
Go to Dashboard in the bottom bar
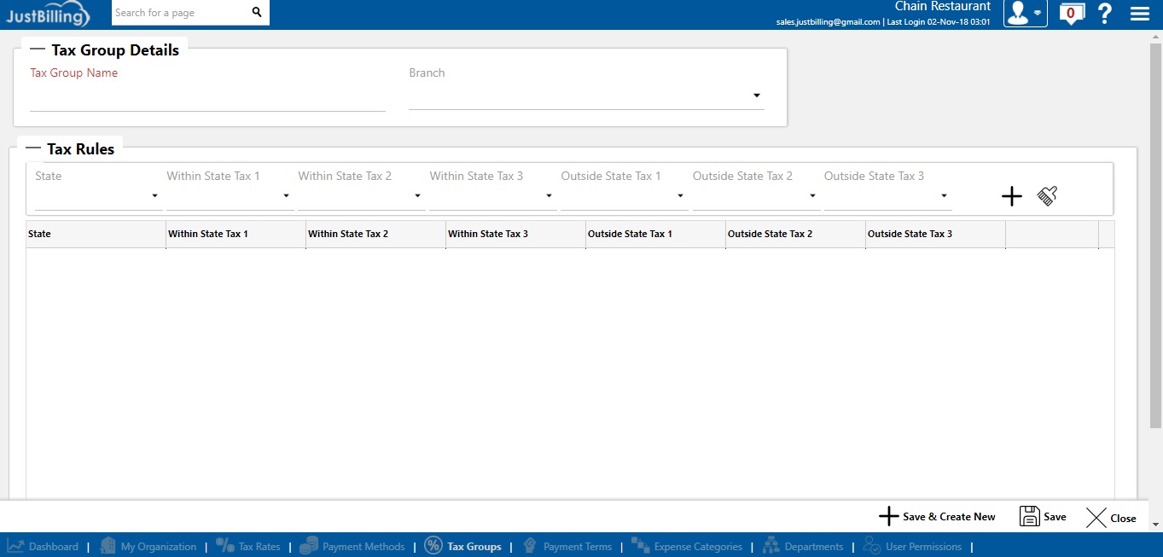(54, 547)
